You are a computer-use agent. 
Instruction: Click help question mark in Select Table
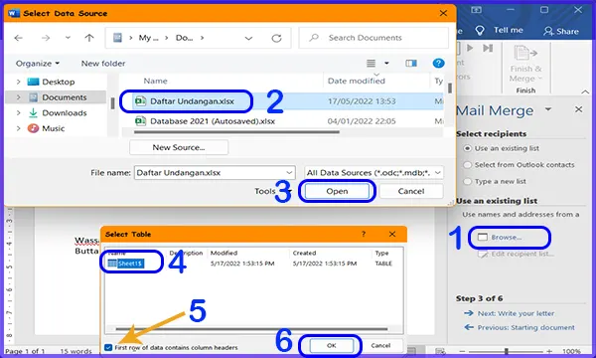click(364, 234)
